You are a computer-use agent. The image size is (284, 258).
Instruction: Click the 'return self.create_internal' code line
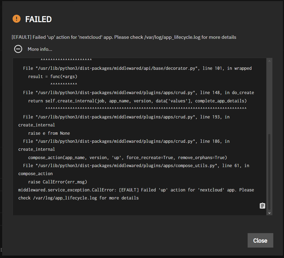pos(137,101)
